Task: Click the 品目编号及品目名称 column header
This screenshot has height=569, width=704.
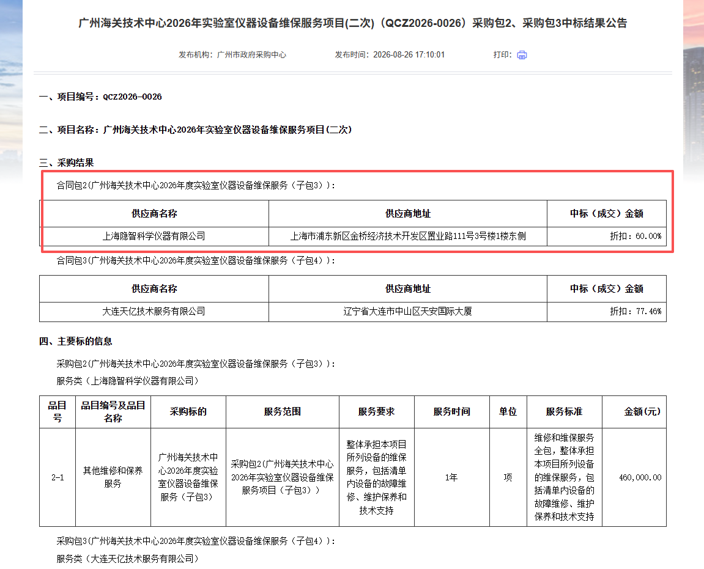Action: (113, 412)
